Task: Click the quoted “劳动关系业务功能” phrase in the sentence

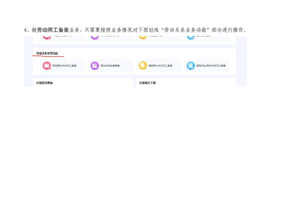Action: pyautogui.click(x=185, y=30)
